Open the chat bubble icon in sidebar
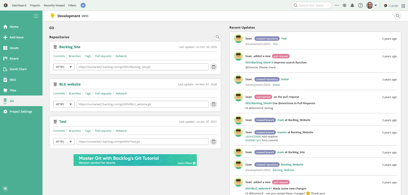408x195 pixels. coord(5,189)
